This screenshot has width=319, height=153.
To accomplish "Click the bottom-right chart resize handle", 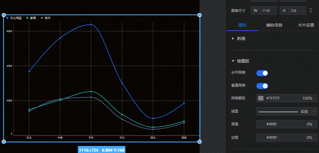I will click(x=199, y=142).
